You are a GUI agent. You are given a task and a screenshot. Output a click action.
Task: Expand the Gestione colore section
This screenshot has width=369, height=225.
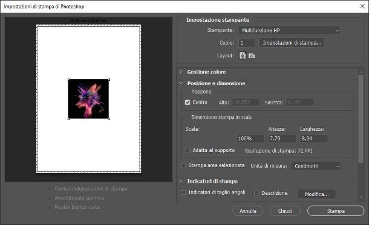click(181, 72)
